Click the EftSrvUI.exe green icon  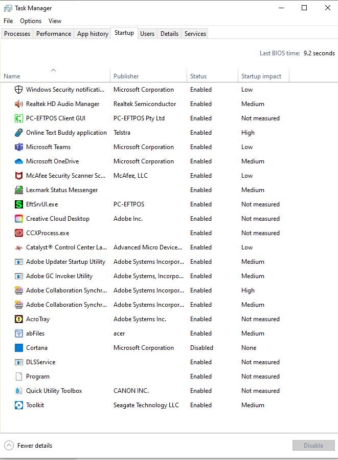pyautogui.click(x=19, y=204)
